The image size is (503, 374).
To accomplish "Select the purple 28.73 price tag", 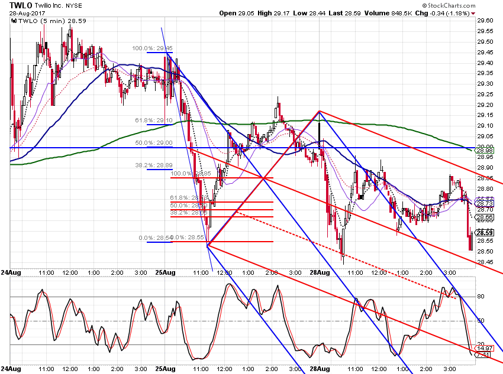I will pyautogui.click(x=485, y=204).
